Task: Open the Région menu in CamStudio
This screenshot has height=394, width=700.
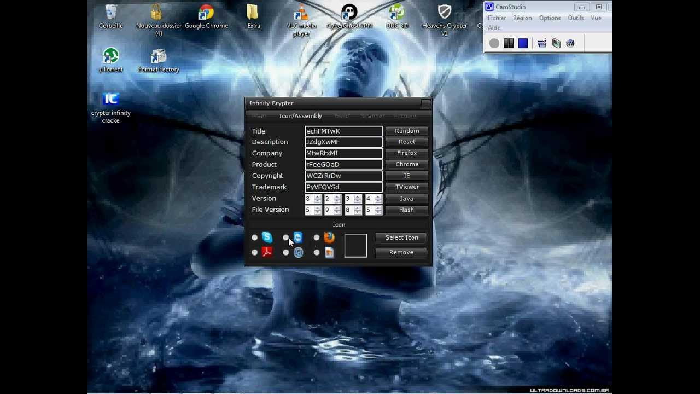Action: pos(522,18)
